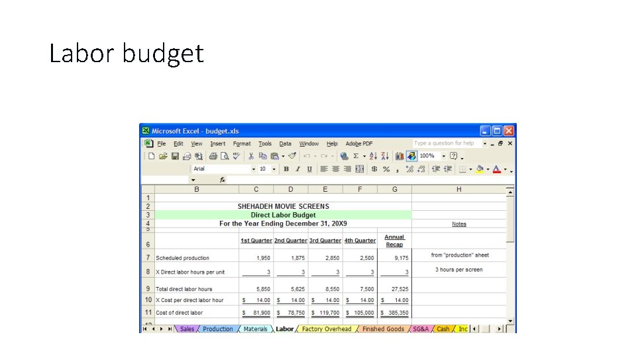Click the Increase Decimal icon
The width and height of the screenshot is (636, 357).
coord(409,169)
